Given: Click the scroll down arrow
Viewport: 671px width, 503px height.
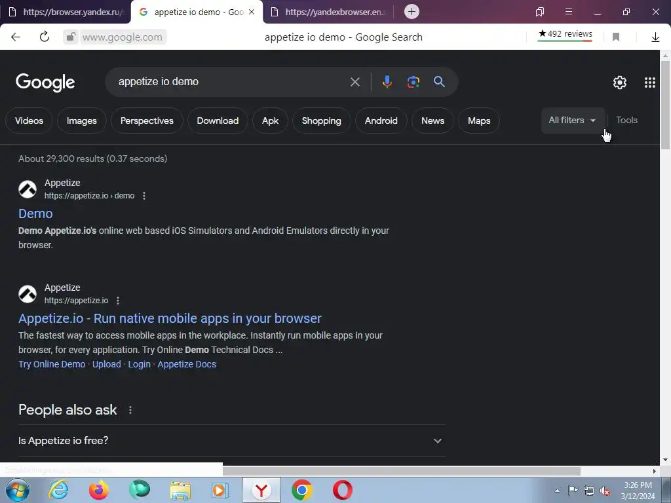Looking at the screenshot, I should coord(666,460).
